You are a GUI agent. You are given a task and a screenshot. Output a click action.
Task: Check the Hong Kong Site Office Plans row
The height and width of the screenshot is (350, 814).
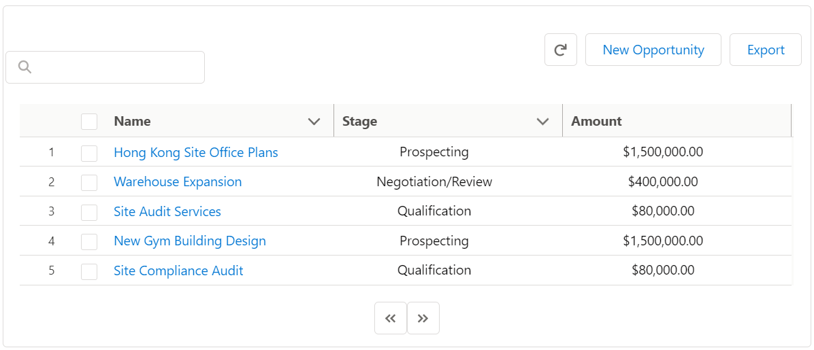click(x=89, y=152)
